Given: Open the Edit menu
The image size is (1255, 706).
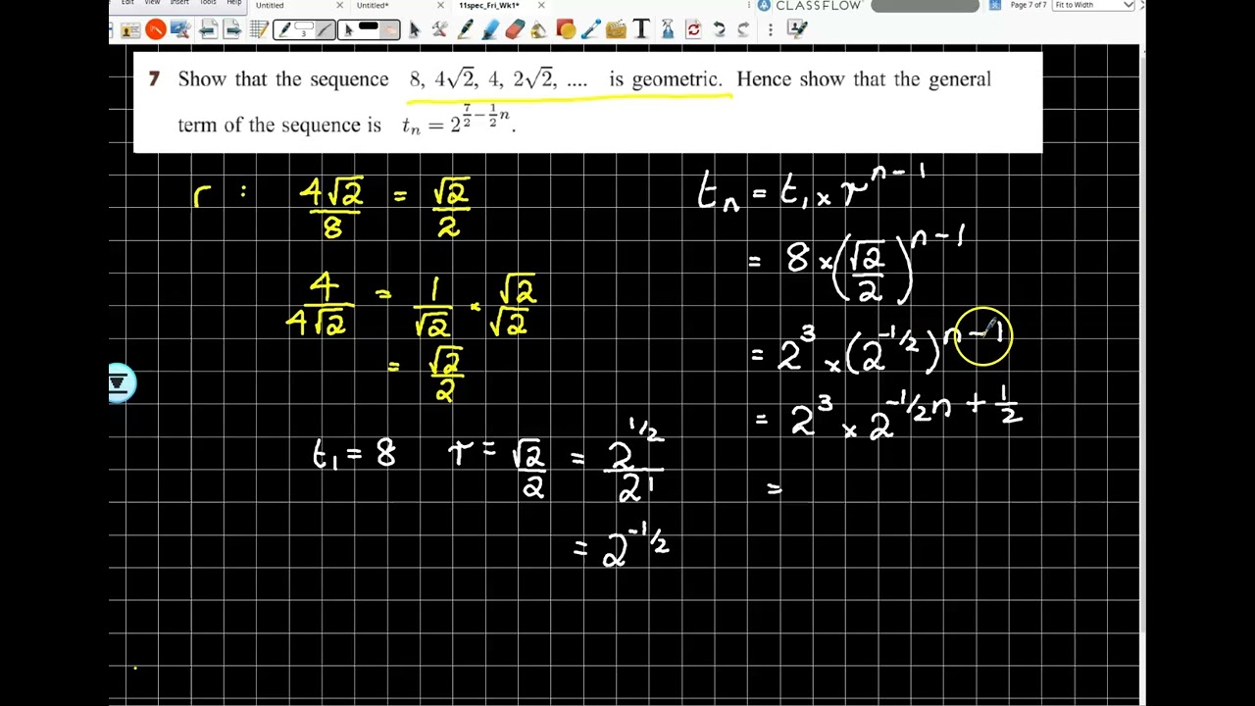Looking at the screenshot, I should coord(128,3).
